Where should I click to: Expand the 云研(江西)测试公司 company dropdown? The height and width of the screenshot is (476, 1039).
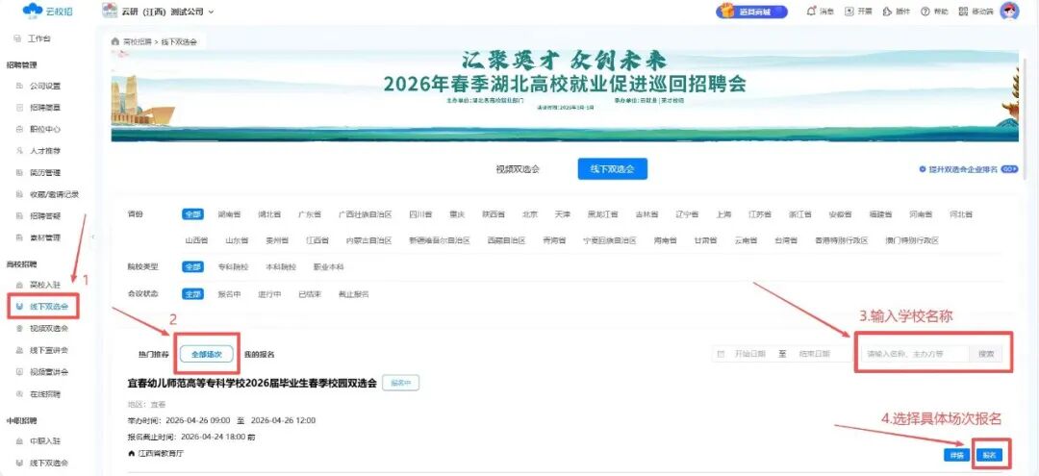tap(211, 12)
